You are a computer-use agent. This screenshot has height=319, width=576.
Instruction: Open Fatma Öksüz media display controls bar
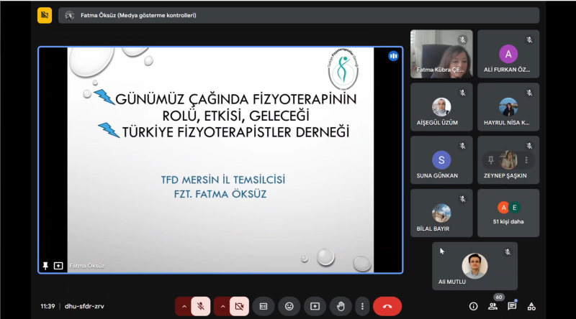(x=299, y=15)
